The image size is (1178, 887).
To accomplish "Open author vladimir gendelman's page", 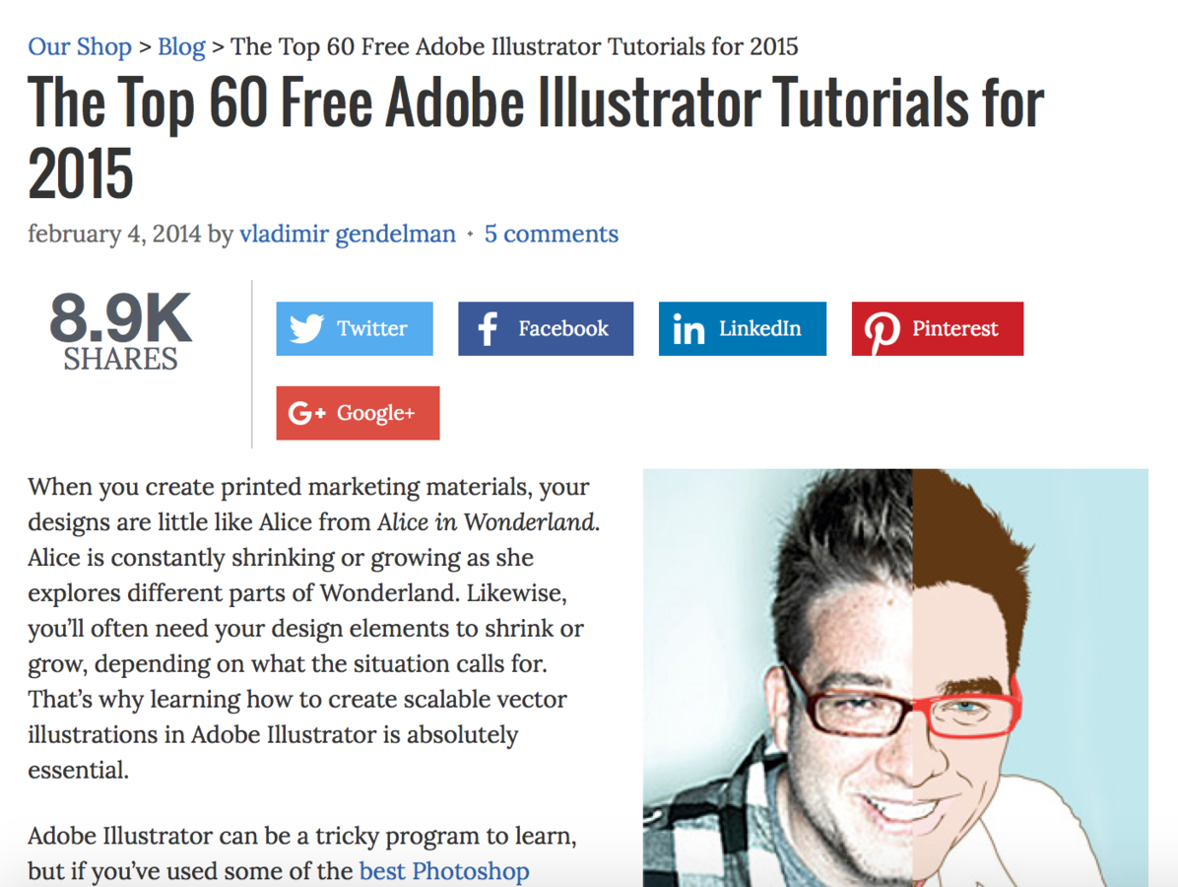I will pyautogui.click(x=347, y=234).
